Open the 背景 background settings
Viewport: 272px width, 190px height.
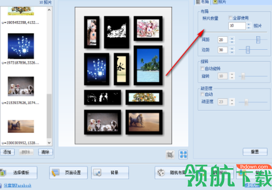tap(110, 172)
